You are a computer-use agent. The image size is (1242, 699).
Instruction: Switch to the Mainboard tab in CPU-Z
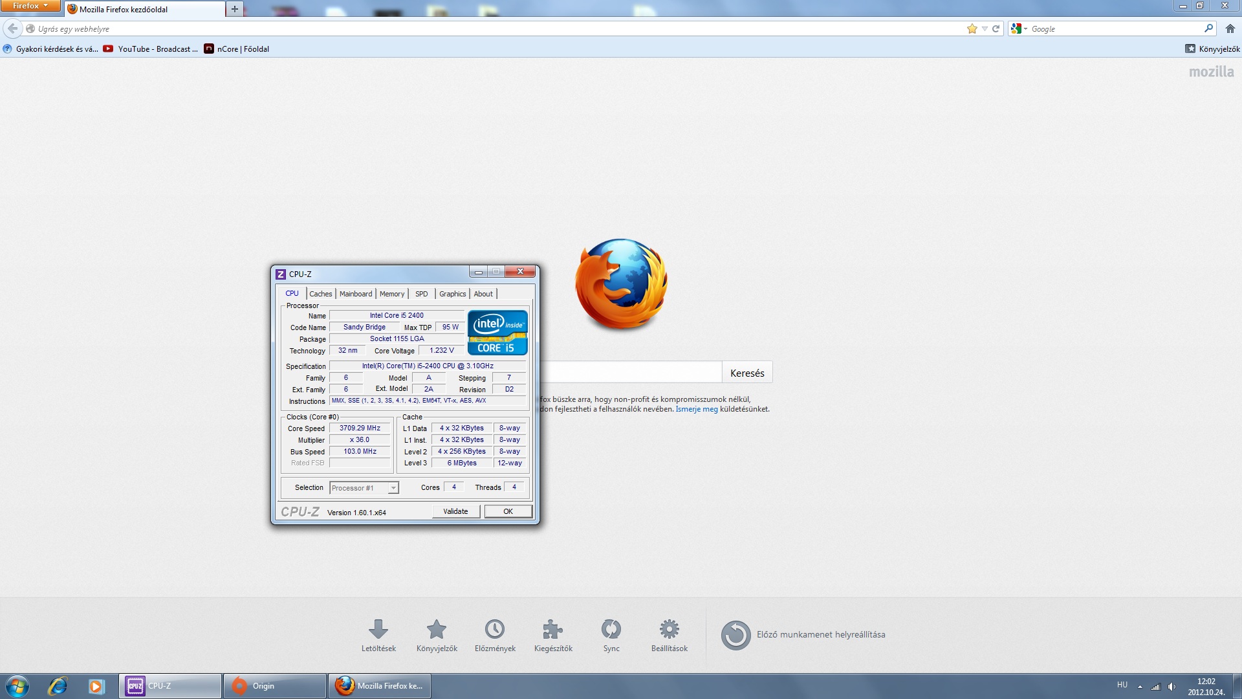tap(356, 294)
